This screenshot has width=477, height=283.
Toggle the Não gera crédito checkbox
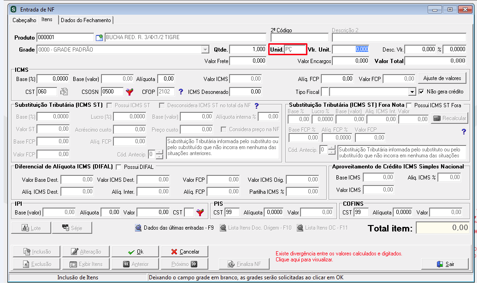tap(421, 92)
